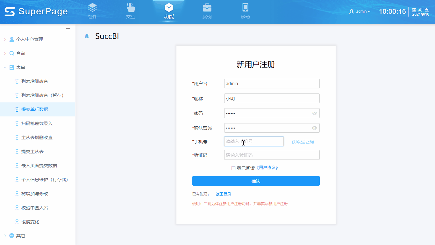Select the icon beside 扫码枪连续录入
Screen dimensions: 435x245
pos(17,123)
